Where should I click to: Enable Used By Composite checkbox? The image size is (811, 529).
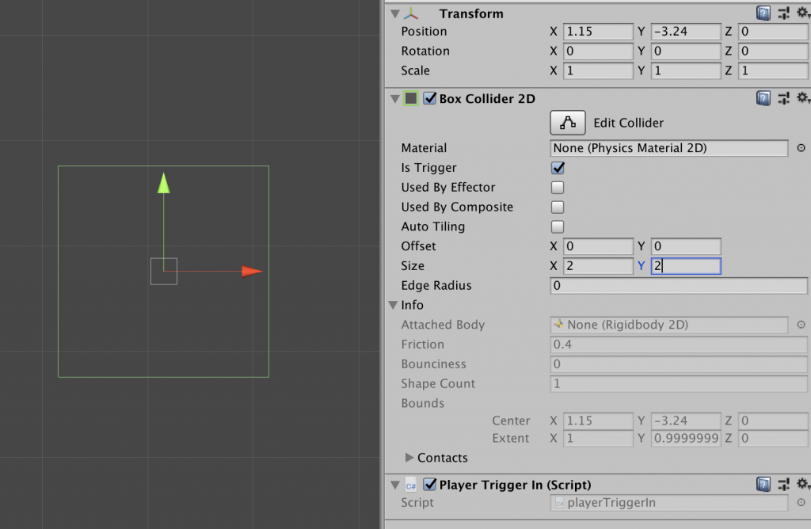pyautogui.click(x=558, y=207)
